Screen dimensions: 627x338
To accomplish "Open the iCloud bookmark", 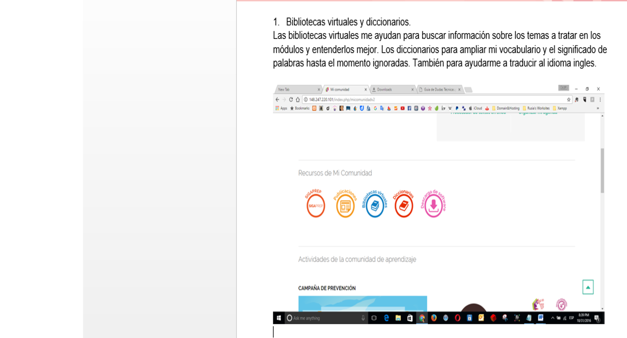I will click(x=475, y=108).
